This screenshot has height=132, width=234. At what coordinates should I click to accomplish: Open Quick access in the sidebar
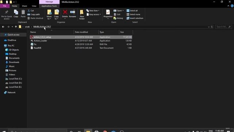tap(13, 35)
